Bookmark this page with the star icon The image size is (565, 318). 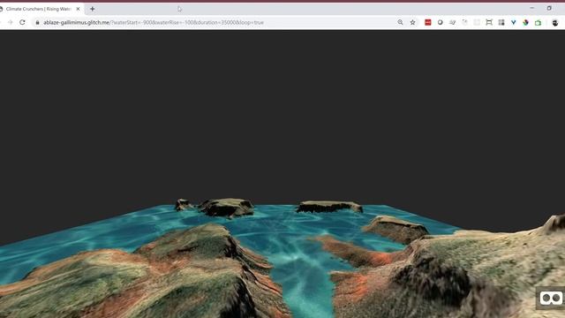click(412, 22)
